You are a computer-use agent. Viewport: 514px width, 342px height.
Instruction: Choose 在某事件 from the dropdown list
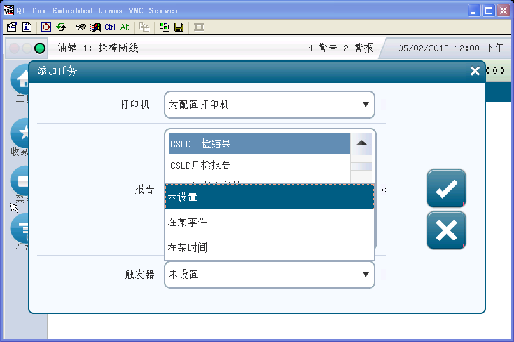(x=269, y=222)
